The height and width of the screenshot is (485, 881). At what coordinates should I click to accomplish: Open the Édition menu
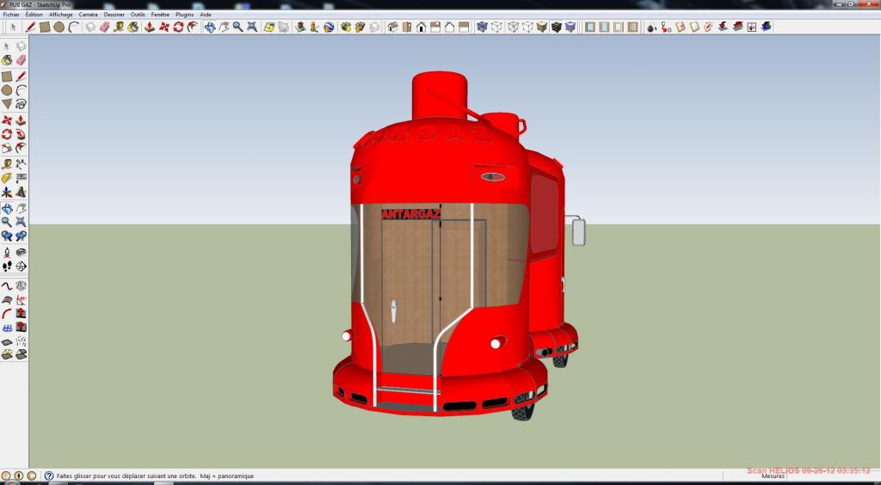34,15
